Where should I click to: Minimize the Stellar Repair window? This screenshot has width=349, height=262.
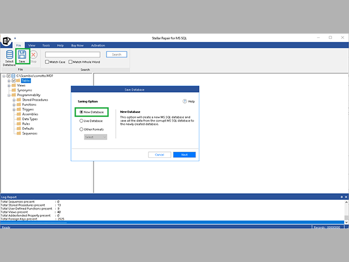click(x=318, y=38)
